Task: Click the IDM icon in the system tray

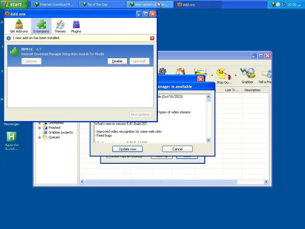Action: coord(273,4)
